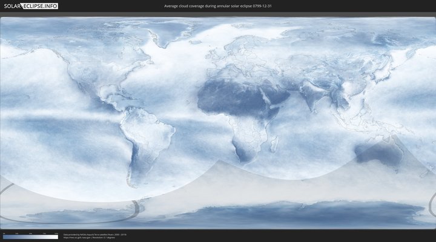Select Australia on the cloud map

[378, 154]
